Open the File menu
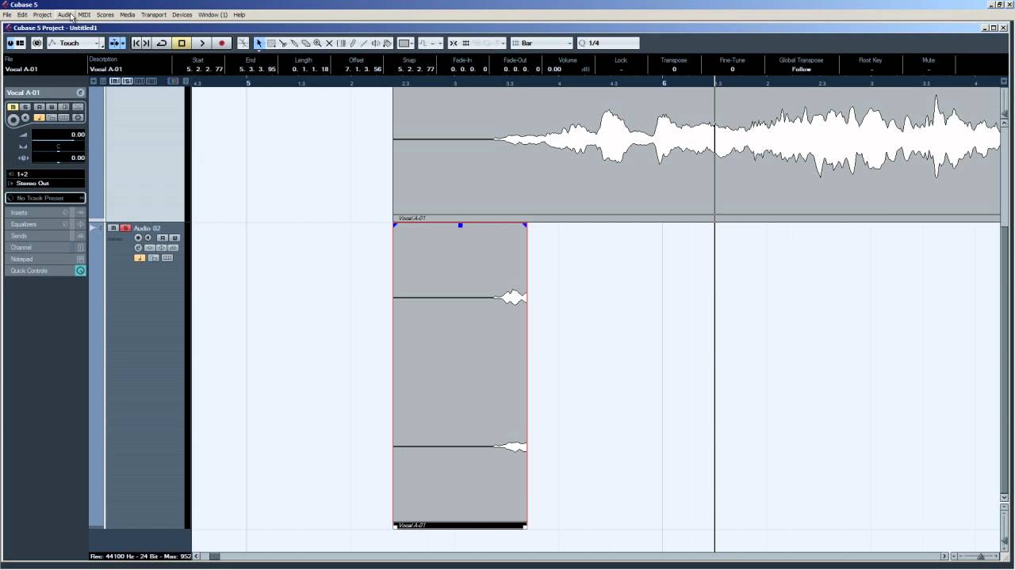This screenshot has height=570, width=1015. coord(6,15)
